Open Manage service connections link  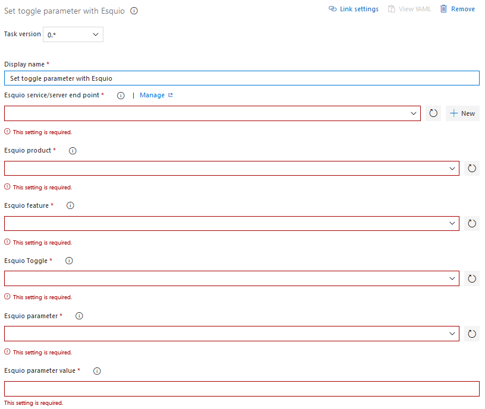click(x=156, y=95)
